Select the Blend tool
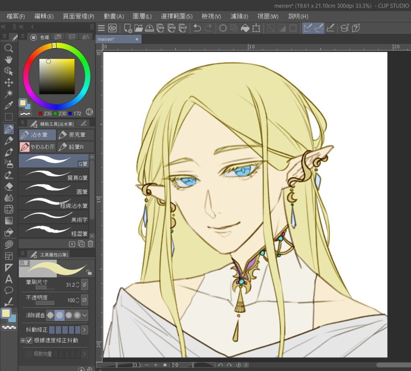Viewport: 411px width, 371px height. [9, 198]
